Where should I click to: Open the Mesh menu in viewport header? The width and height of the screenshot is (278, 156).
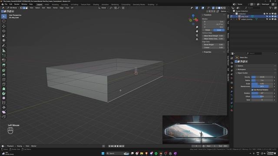click(x=49, y=8)
